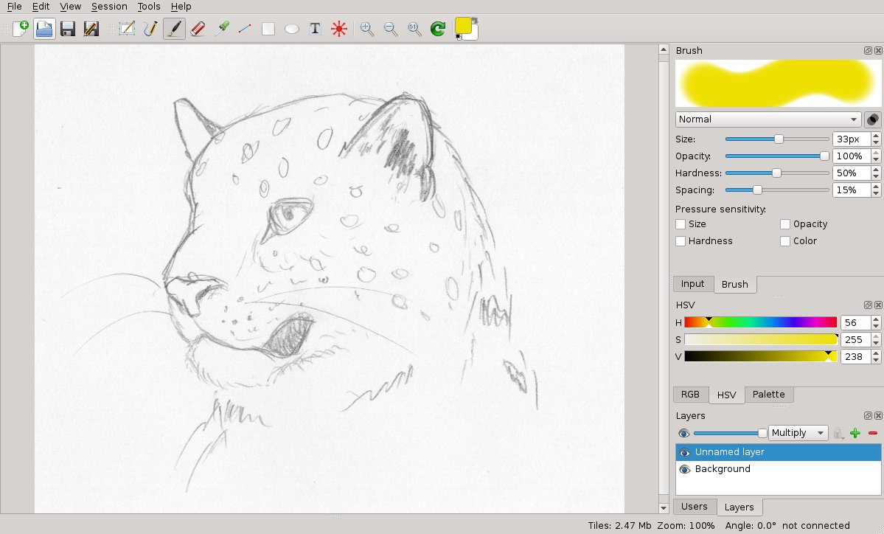The height and width of the screenshot is (534, 884).
Task: Click Save As floppy-with-pencil icon
Action: coord(91,29)
